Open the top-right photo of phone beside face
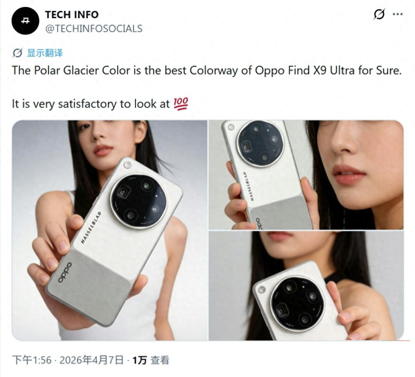This screenshot has height=377, width=415. tap(306, 175)
